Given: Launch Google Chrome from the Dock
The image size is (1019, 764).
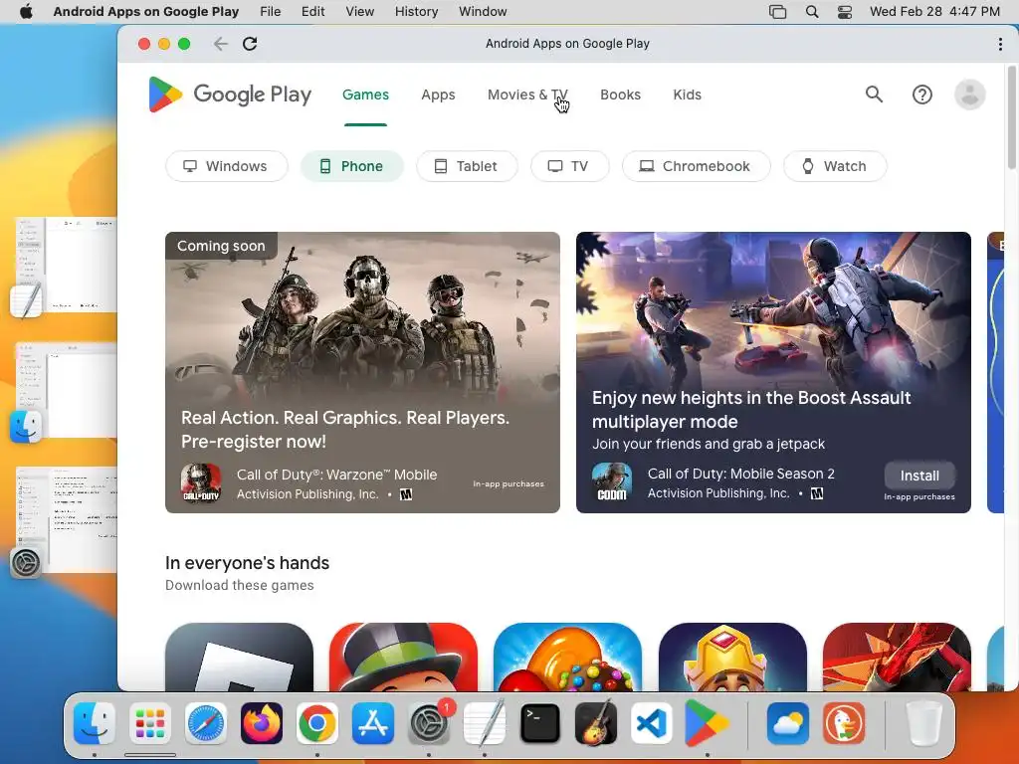Looking at the screenshot, I should [317, 723].
